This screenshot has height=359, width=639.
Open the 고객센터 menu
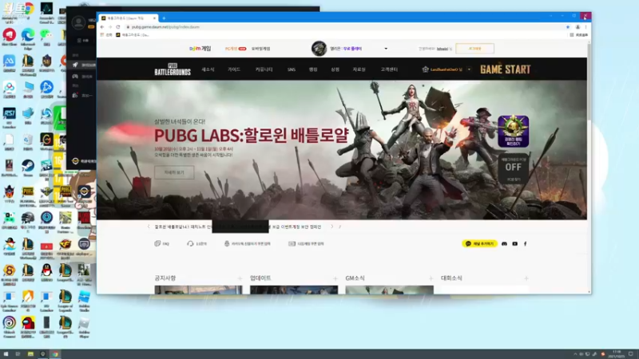tap(389, 69)
